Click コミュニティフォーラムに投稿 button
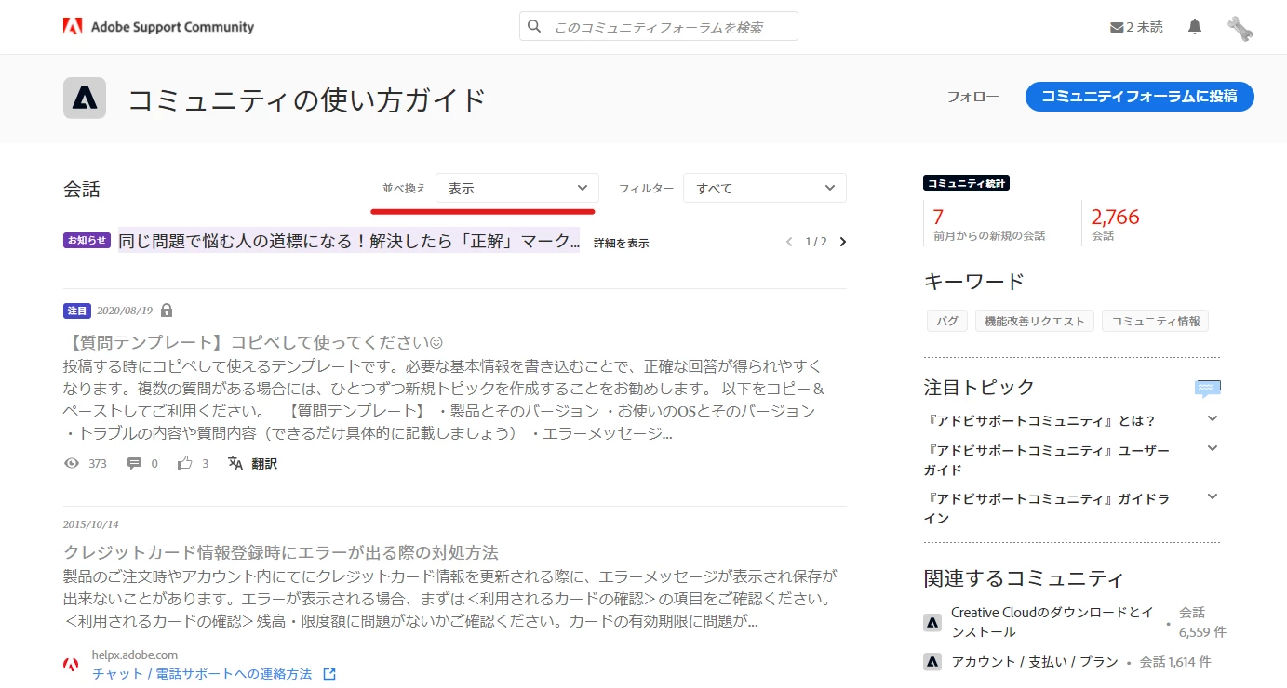Screen dimensions: 1287x688 (x=1140, y=97)
